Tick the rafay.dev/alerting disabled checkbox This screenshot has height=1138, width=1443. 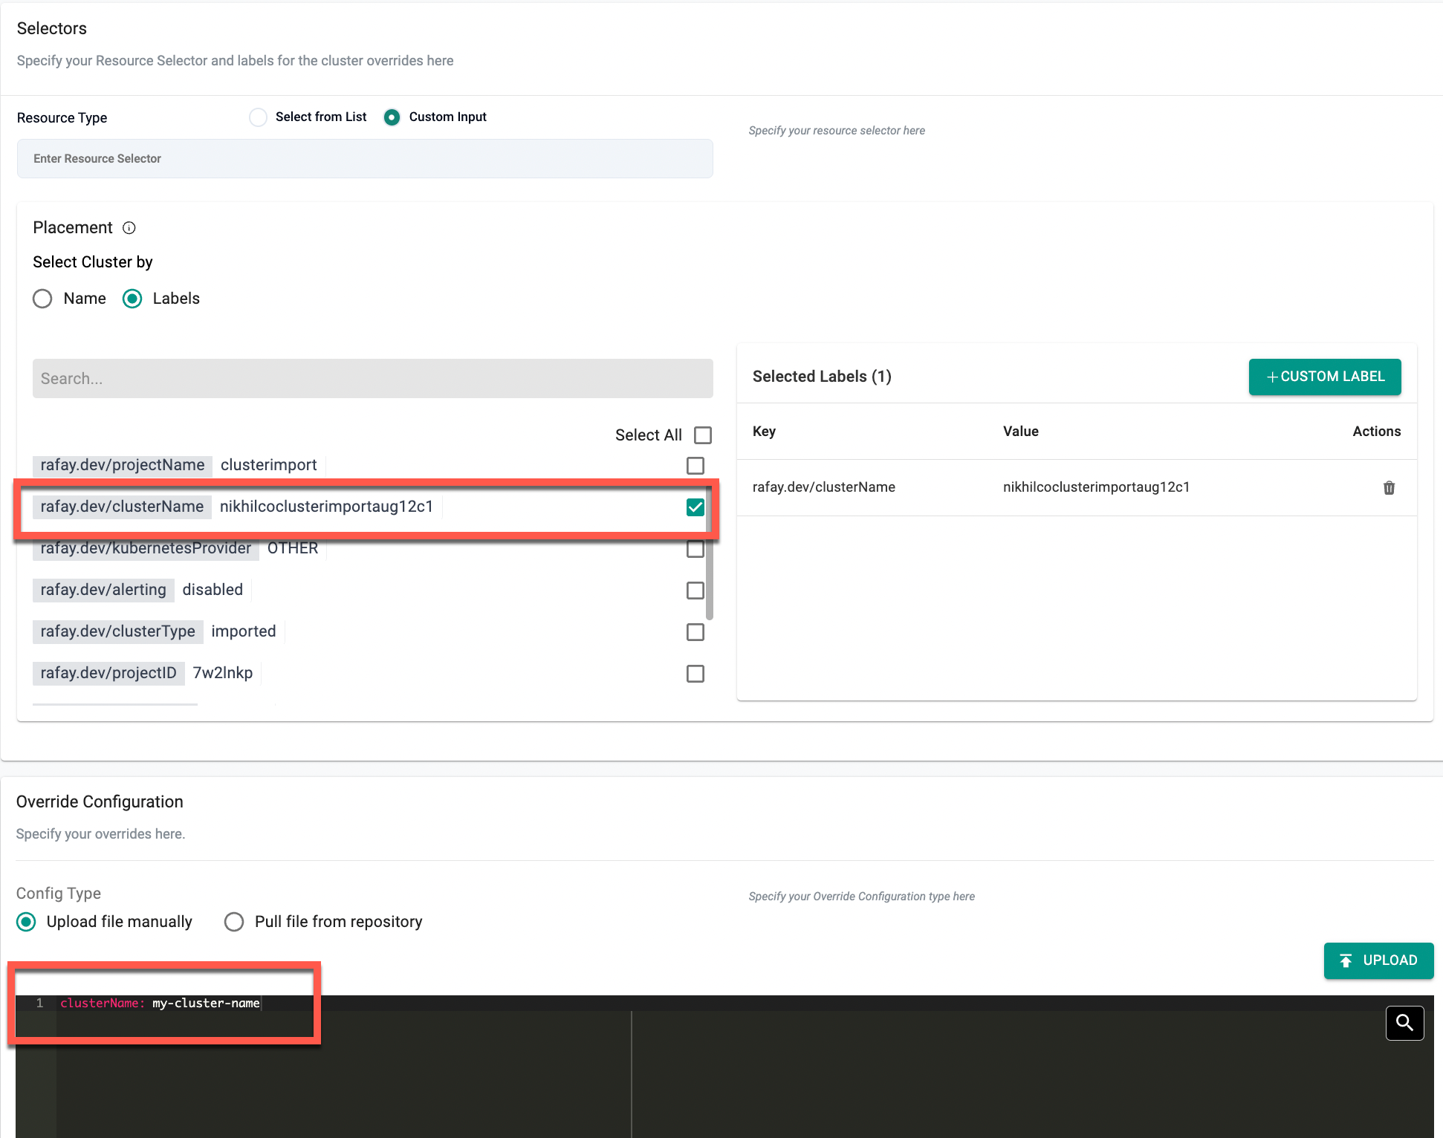[695, 591]
